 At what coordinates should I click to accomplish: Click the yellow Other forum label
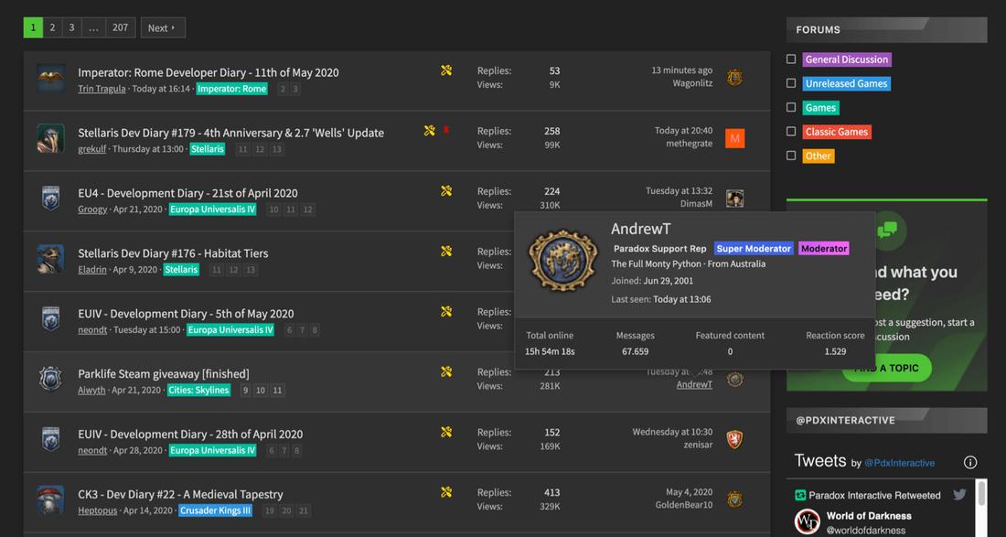818,156
